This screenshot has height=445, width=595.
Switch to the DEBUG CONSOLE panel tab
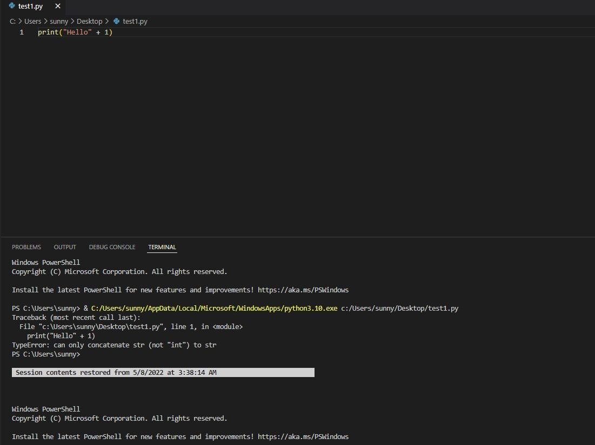[112, 247]
